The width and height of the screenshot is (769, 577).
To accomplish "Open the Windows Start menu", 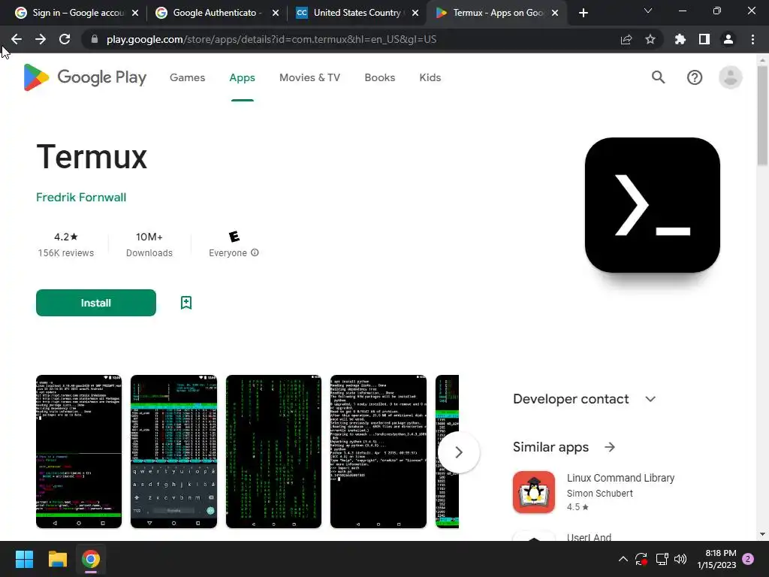I will pyautogui.click(x=24, y=559).
